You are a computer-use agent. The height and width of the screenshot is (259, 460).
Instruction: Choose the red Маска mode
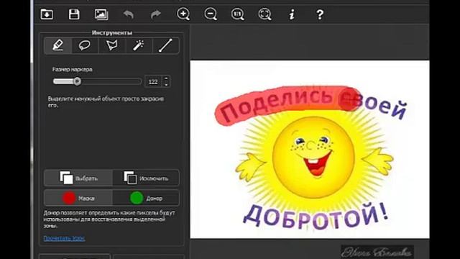click(x=78, y=198)
